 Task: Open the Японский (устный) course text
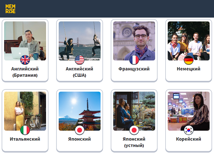(x=134, y=142)
